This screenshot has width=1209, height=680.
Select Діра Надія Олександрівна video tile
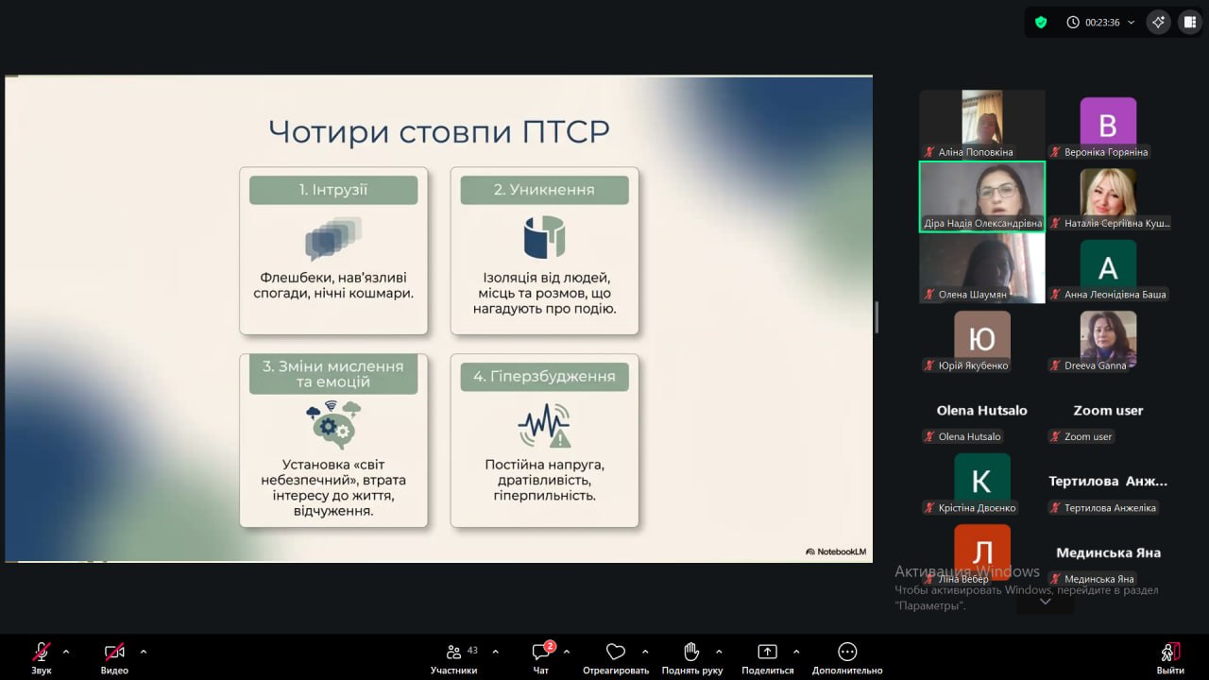[982, 195]
